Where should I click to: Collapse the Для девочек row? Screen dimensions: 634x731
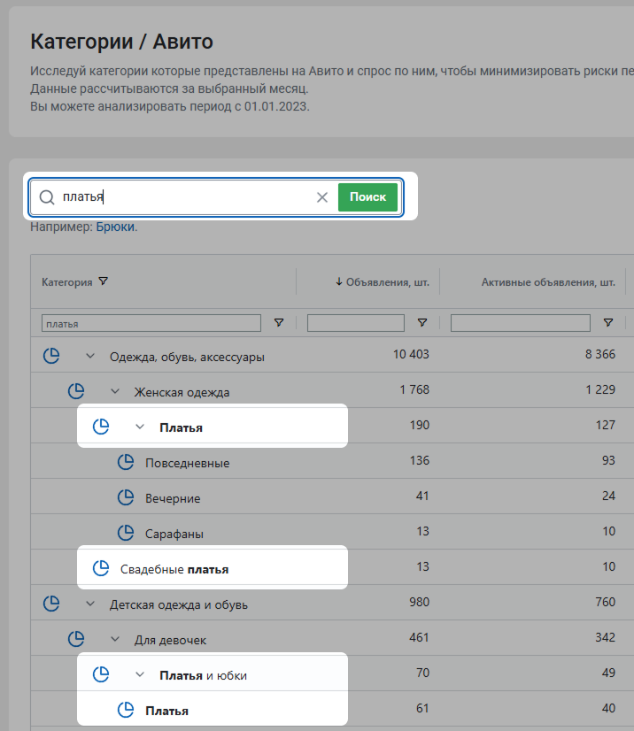coord(115,640)
